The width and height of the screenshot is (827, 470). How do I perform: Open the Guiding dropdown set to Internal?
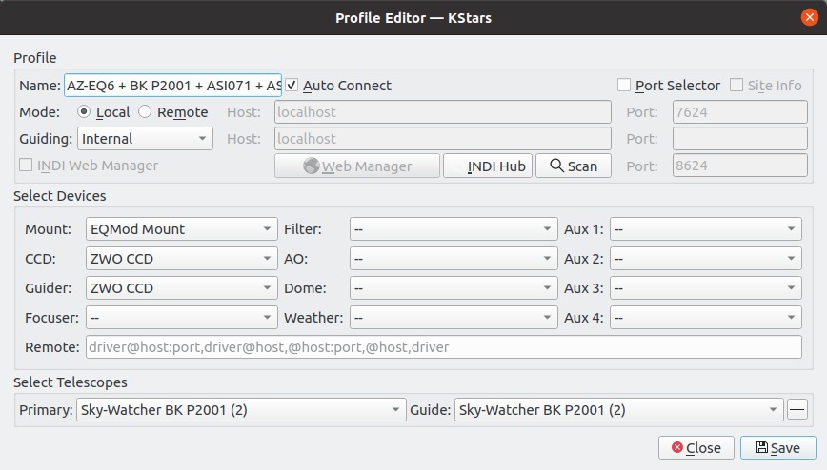[x=145, y=139]
